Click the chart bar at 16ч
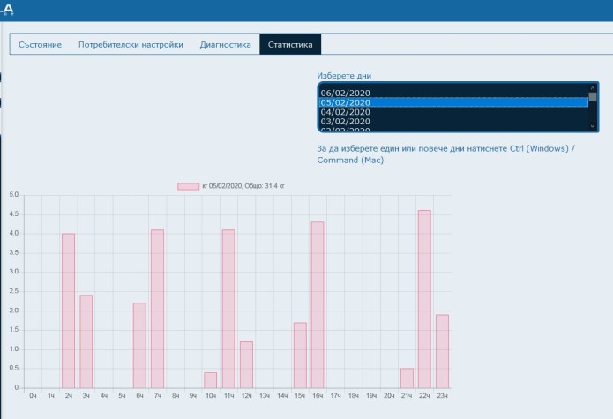 318,304
